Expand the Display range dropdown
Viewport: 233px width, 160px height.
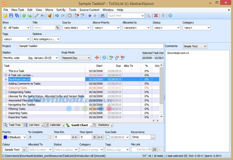coord(31,57)
